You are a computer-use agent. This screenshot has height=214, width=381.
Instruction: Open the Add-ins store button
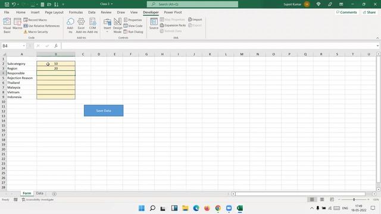click(70, 25)
